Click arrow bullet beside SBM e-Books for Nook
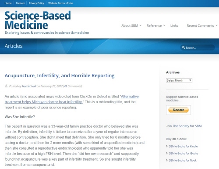This screenshot has width=219, height=169. point(167,160)
